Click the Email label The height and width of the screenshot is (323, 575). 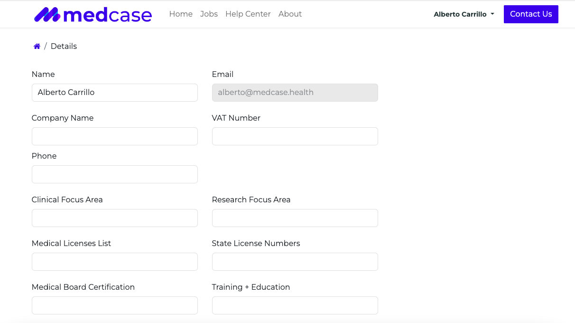[x=223, y=74]
